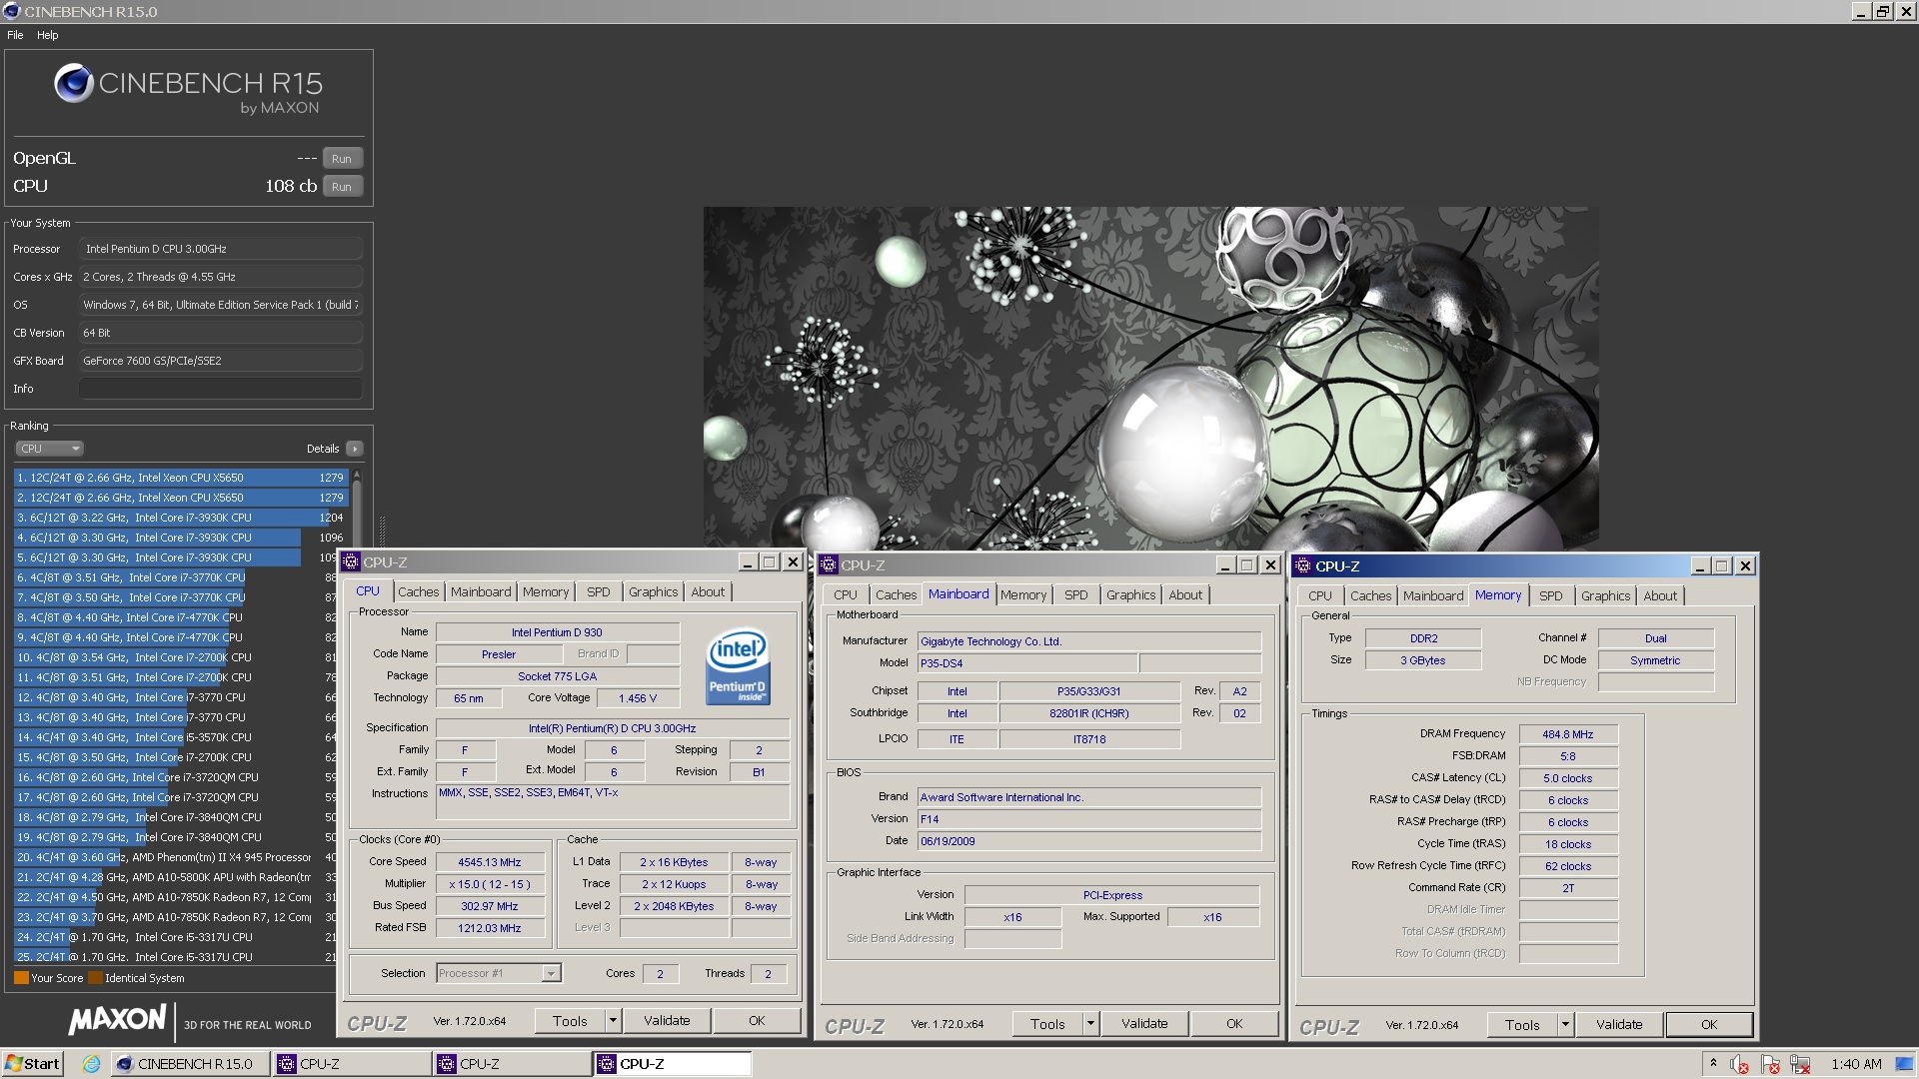Open Graphics tab in first CPU-Z window
This screenshot has height=1079, width=1919.
[653, 592]
